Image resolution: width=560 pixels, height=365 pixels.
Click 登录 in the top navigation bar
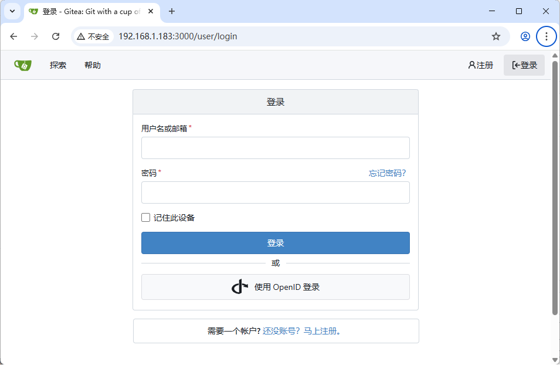(524, 65)
